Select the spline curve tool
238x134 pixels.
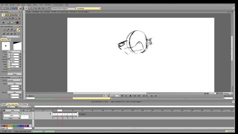16,15
